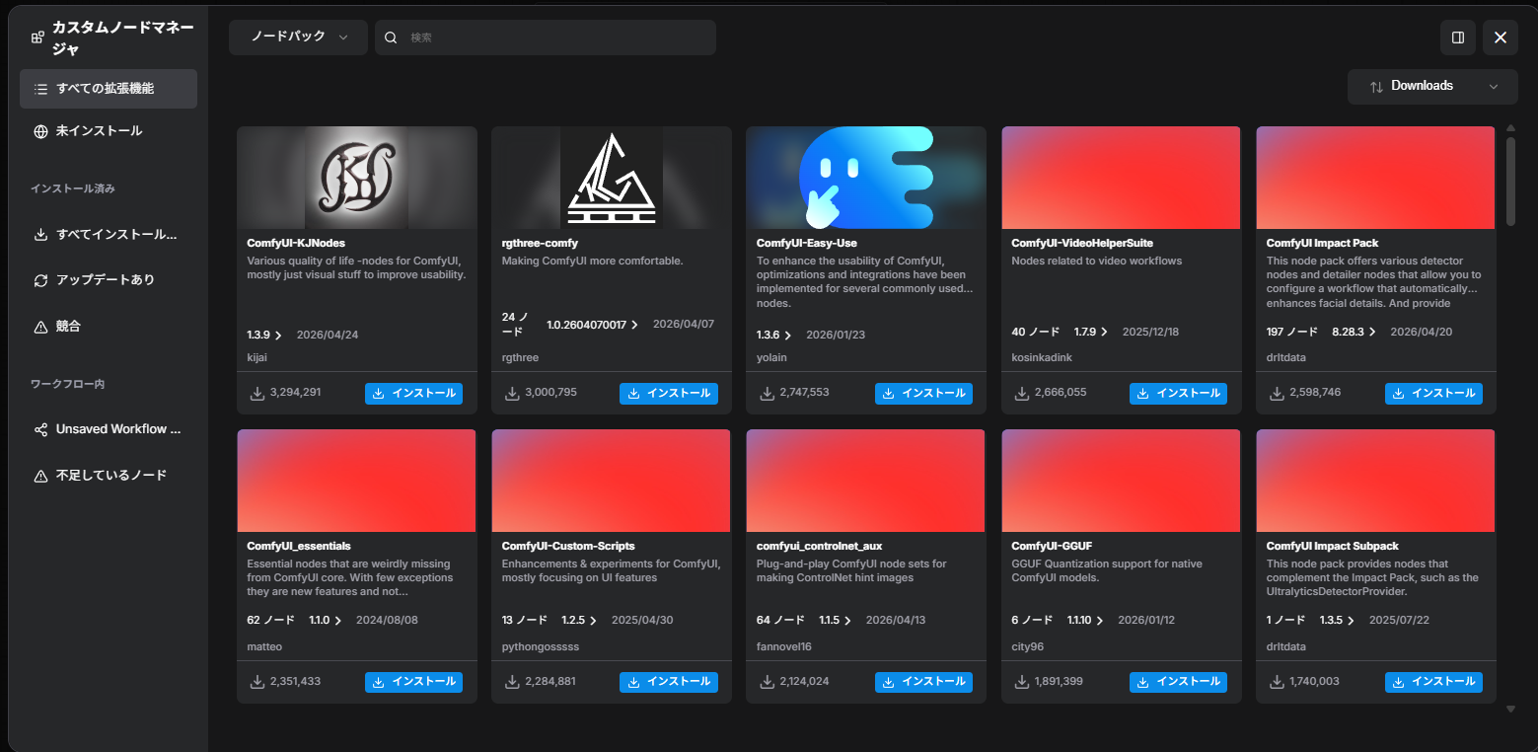Viewport: 1538px width, 752px height.
Task: Click the author name pythongosssss
Action: (x=541, y=647)
